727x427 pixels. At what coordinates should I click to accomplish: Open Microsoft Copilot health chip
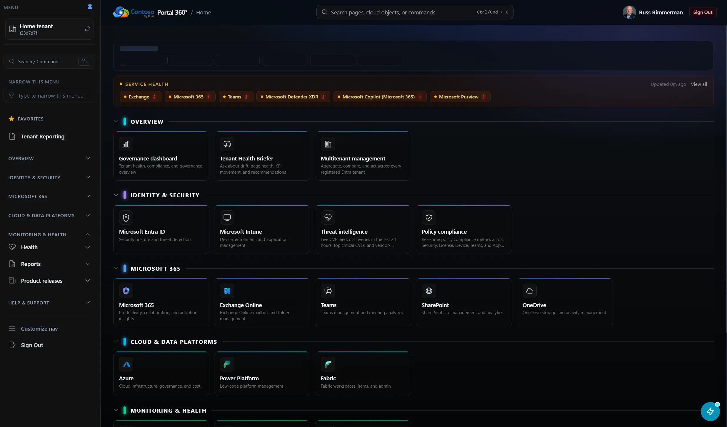[x=380, y=97]
